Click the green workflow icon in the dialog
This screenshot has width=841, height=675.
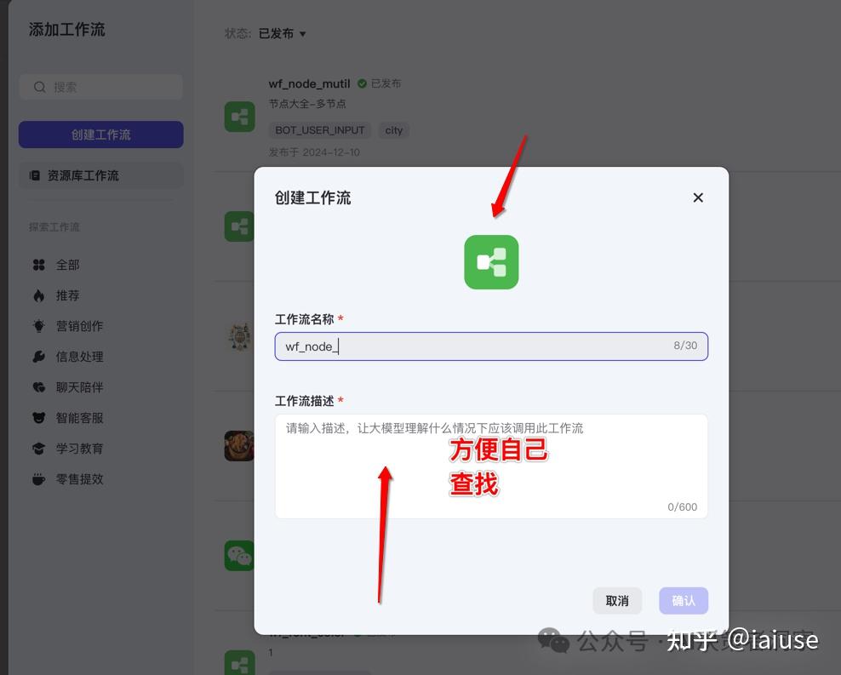pos(491,262)
